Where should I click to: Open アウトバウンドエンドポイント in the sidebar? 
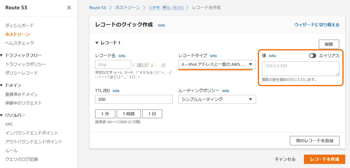tap(34, 142)
